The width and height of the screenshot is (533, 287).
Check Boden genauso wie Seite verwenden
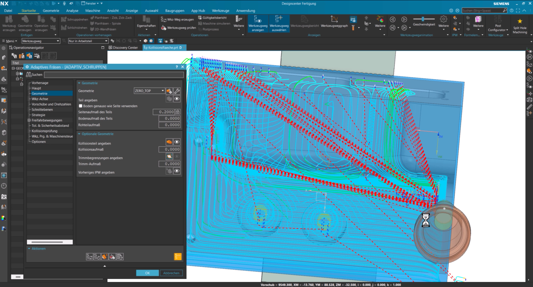point(80,106)
